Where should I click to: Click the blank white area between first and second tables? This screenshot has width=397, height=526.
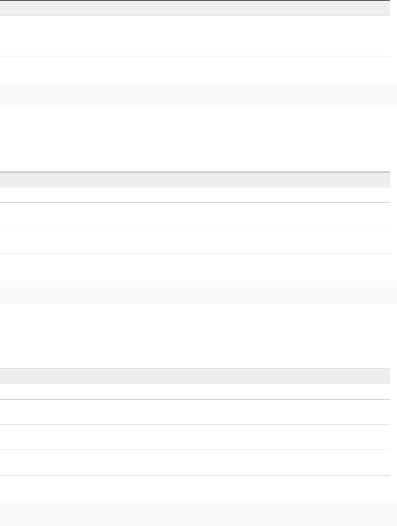pos(198,139)
